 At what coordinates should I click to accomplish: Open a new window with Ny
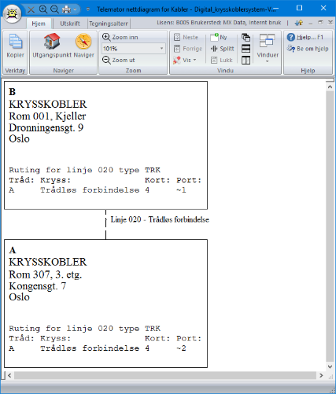point(219,37)
